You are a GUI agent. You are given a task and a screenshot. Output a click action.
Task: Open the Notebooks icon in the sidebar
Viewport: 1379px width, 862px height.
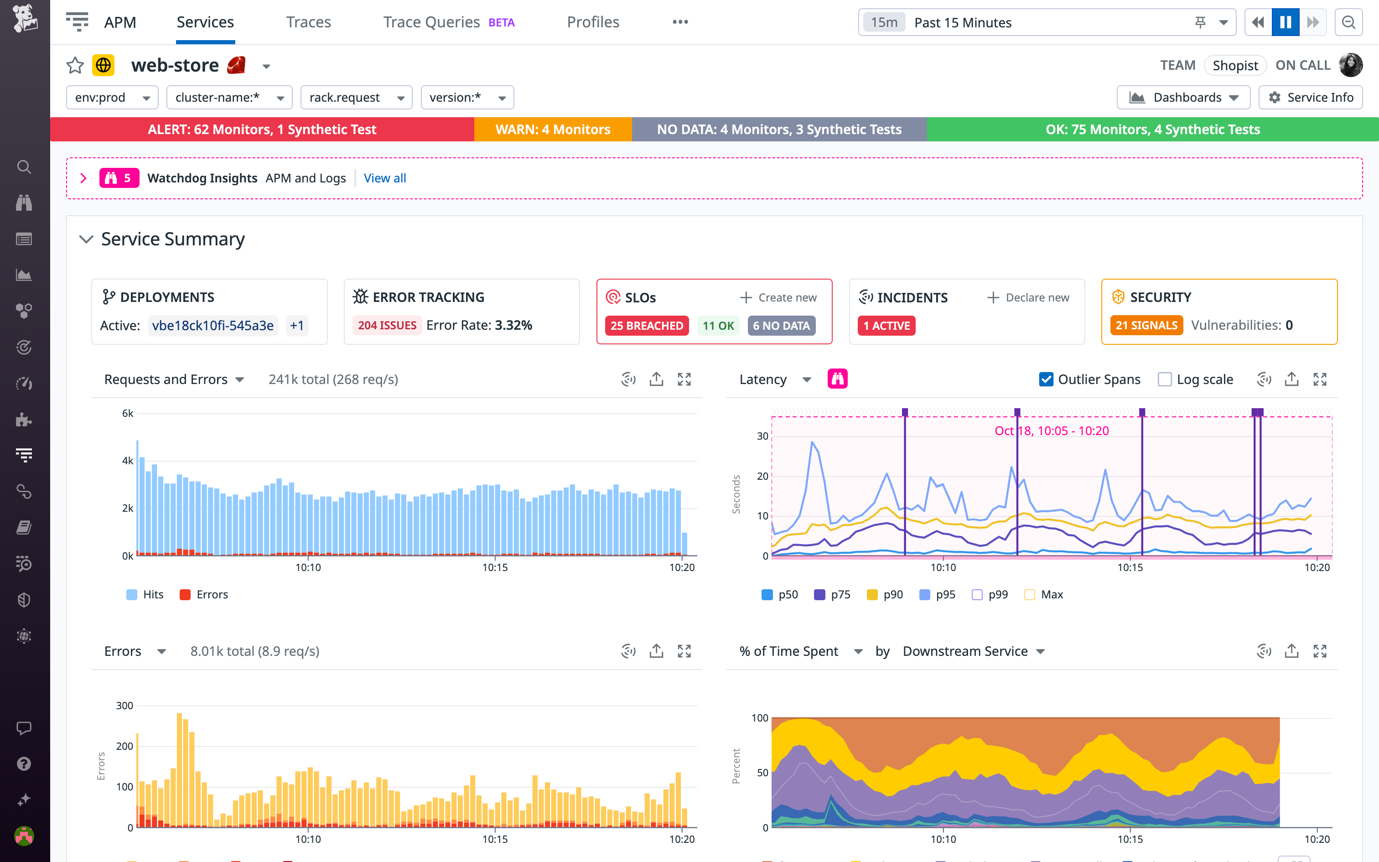click(23, 527)
